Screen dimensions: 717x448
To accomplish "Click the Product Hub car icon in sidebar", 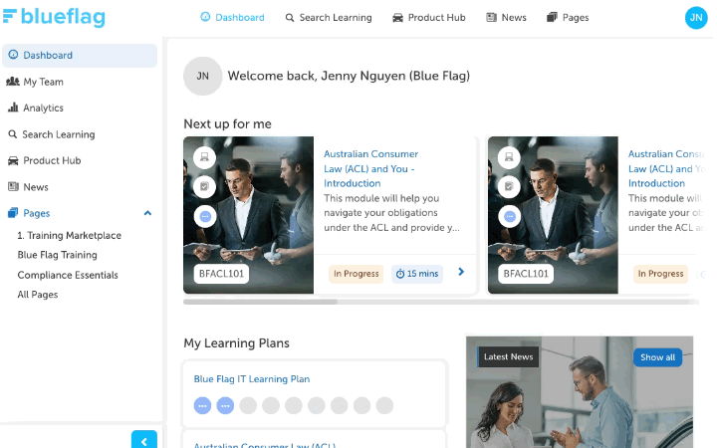I will coord(13,161).
